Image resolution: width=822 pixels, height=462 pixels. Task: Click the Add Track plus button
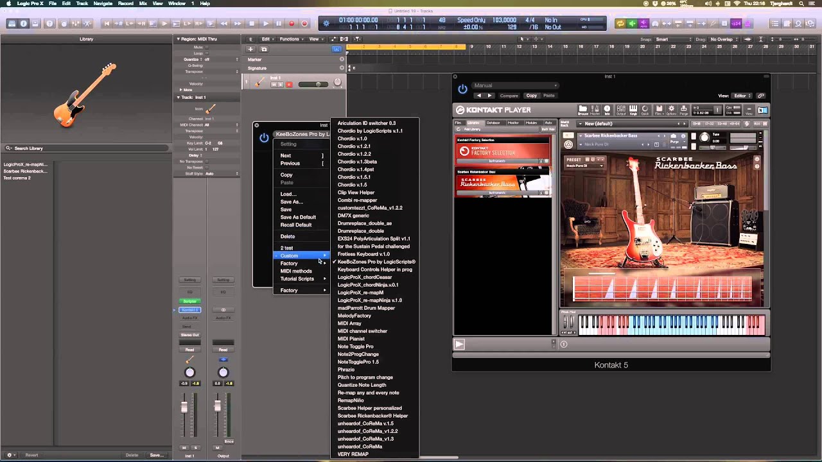point(250,49)
